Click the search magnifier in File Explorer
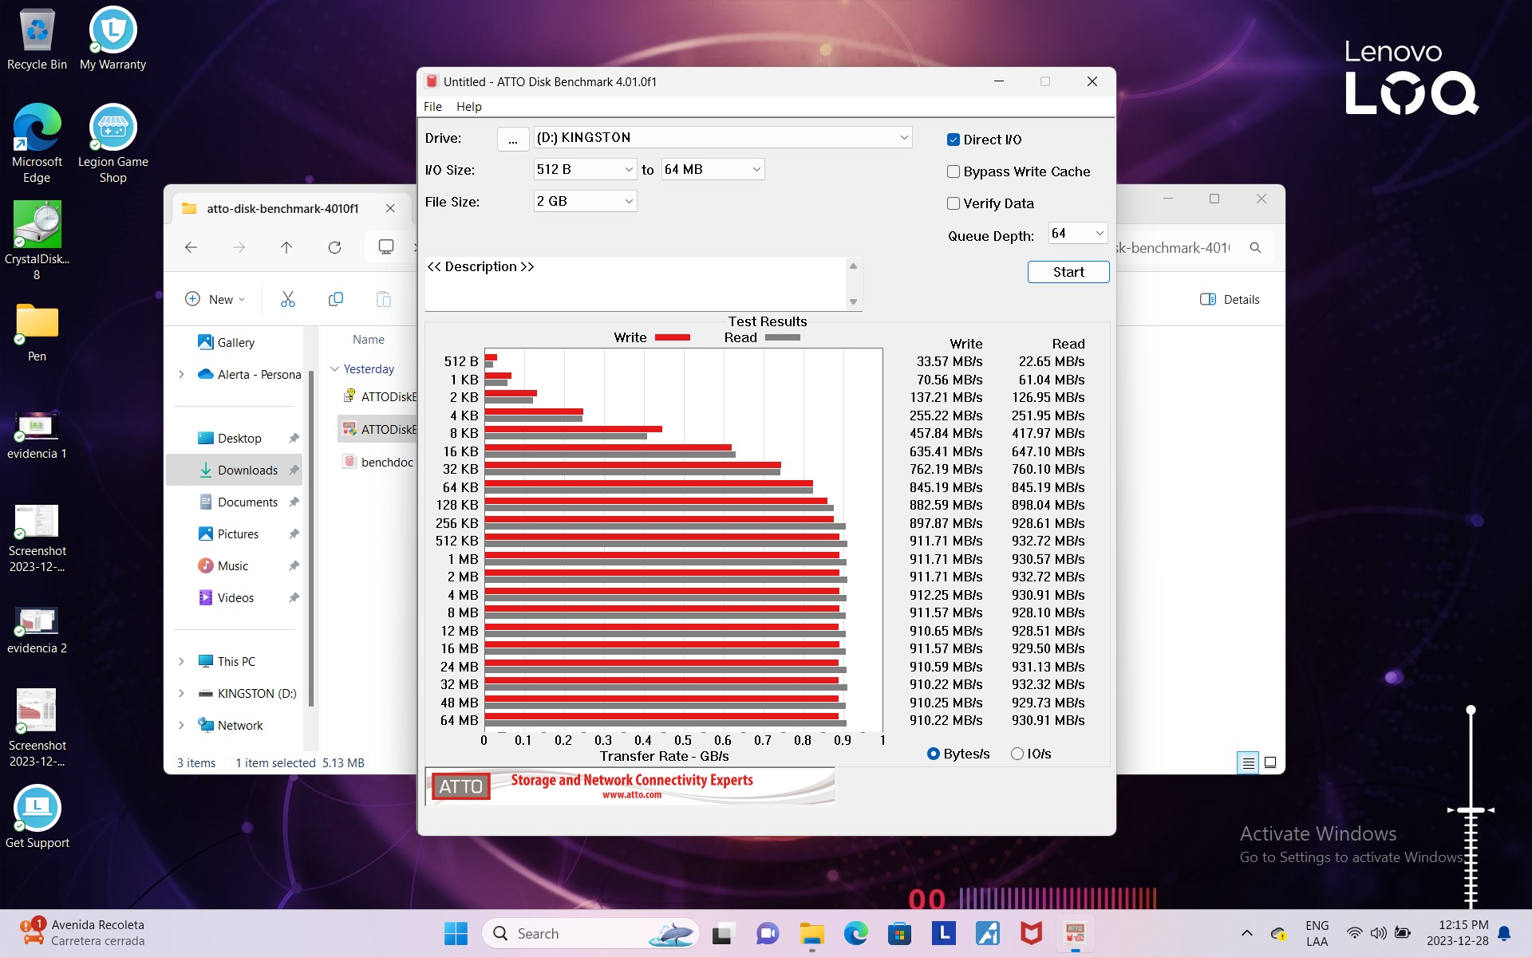This screenshot has width=1532, height=957. [1255, 248]
